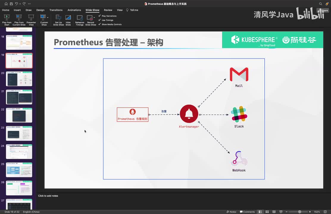Open the Comments pane

(247, 212)
